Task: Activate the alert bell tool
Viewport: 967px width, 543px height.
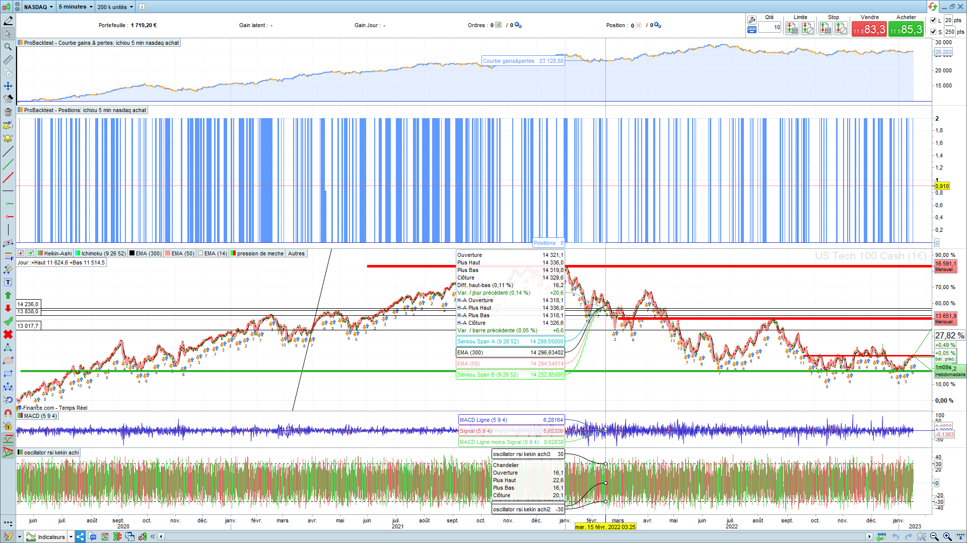Action: point(8,138)
